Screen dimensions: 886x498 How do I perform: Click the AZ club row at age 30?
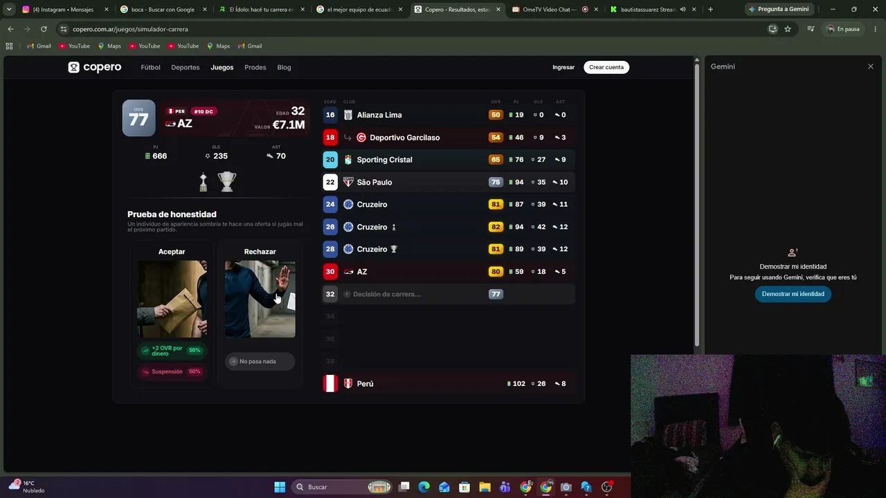[x=449, y=272]
